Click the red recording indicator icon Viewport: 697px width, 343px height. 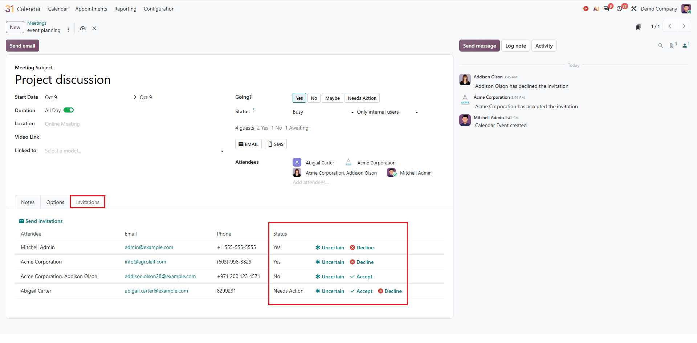coord(586,9)
